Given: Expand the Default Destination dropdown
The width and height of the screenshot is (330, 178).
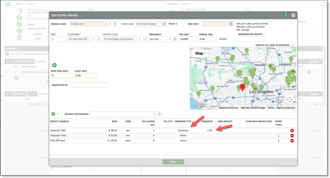Looking at the screenshot, I should tap(154, 114).
